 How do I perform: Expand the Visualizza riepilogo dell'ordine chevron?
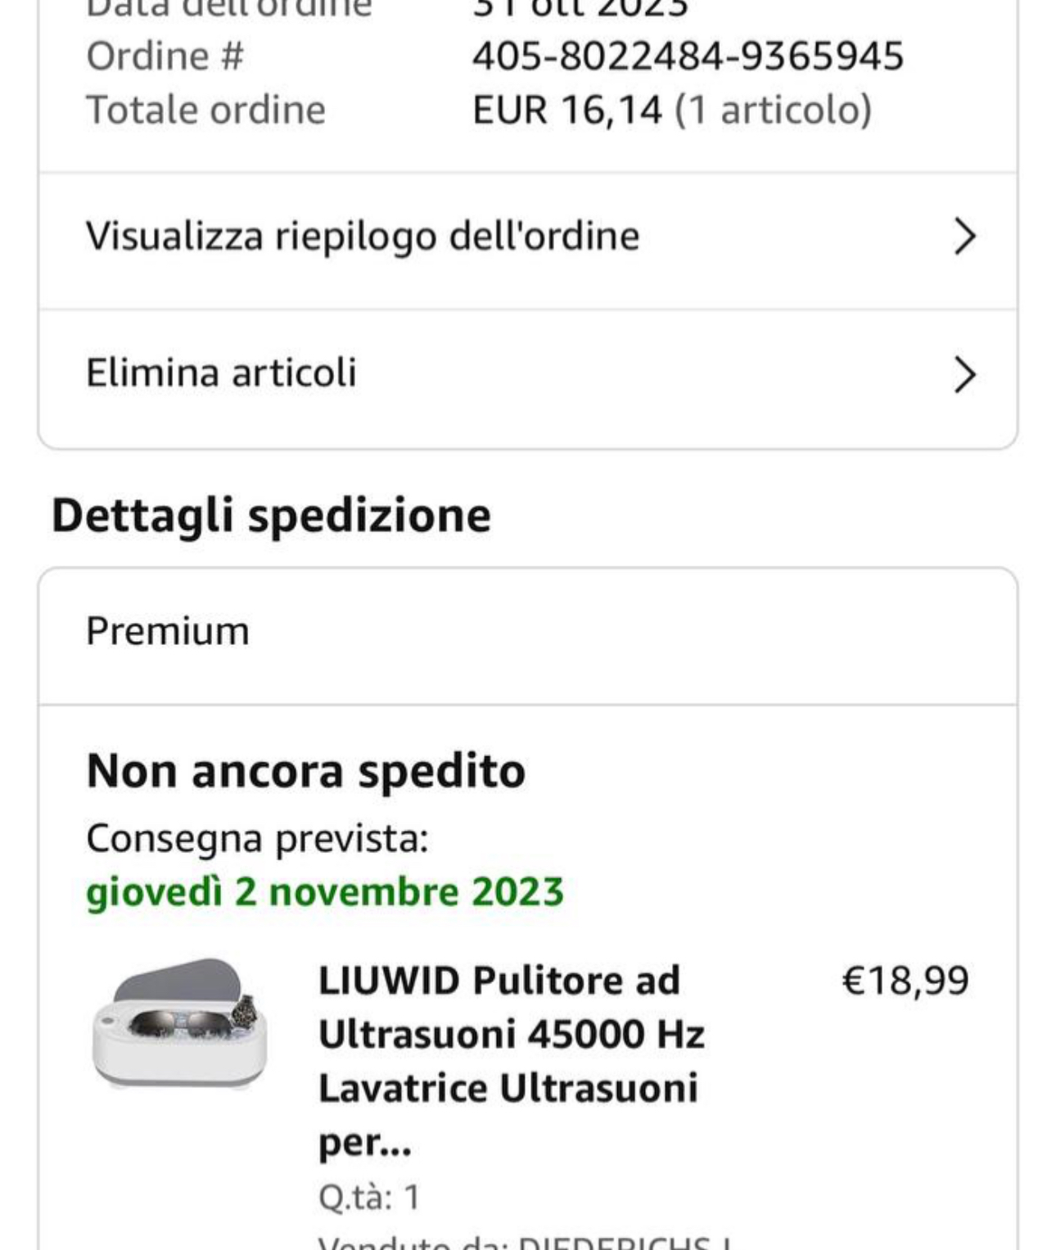click(964, 237)
